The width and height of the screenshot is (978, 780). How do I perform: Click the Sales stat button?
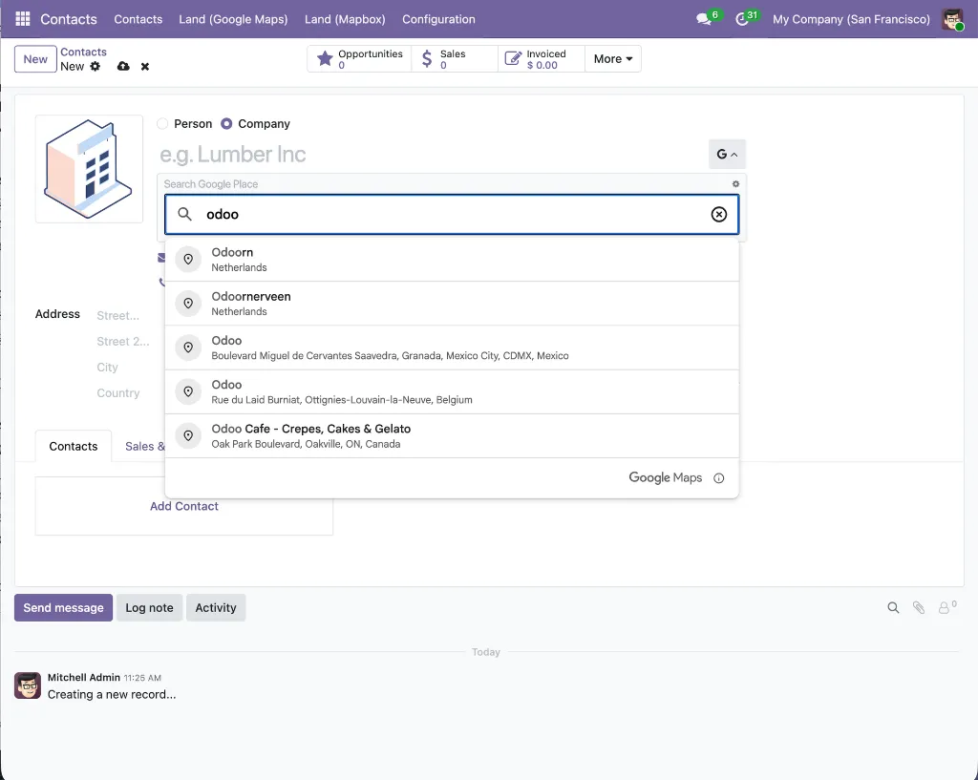455,58
